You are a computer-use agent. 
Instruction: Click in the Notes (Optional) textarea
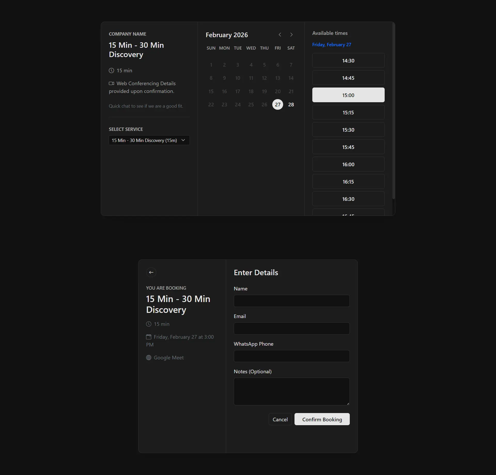click(292, 391)
